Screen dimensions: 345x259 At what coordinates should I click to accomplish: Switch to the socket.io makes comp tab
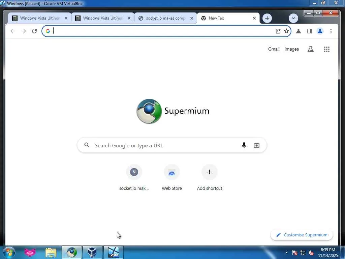[165, 18]
